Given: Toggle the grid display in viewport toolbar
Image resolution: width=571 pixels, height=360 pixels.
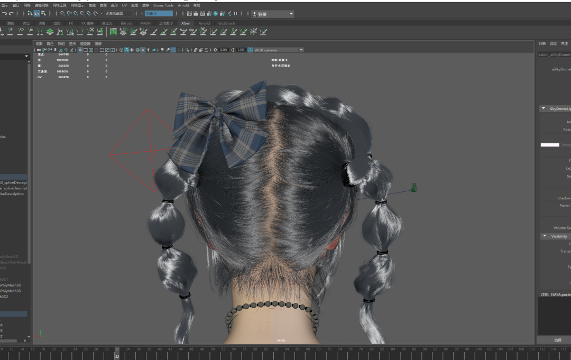Looking at the screenshot, I should coord(80,50).
